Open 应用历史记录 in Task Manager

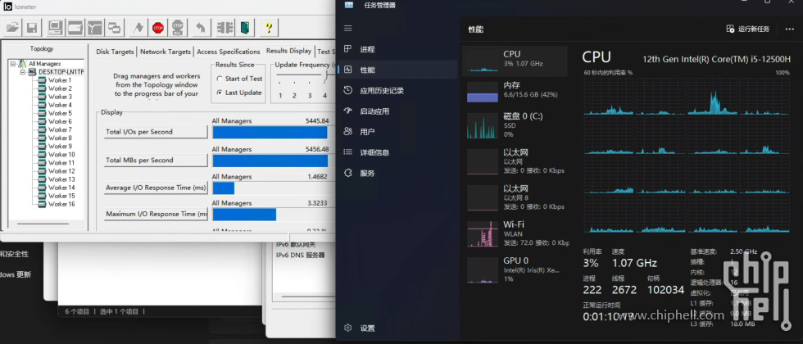click(397, 91)
